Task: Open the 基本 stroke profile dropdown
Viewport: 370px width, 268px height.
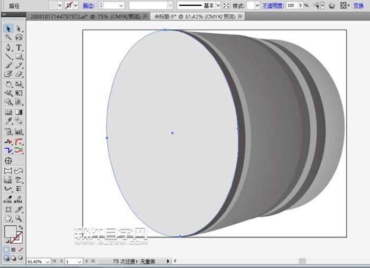Action: click(x=218, y=5)
